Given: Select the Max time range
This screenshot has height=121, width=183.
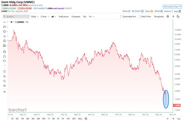Looking at the screenshot, I should click(x=80, y=119).
